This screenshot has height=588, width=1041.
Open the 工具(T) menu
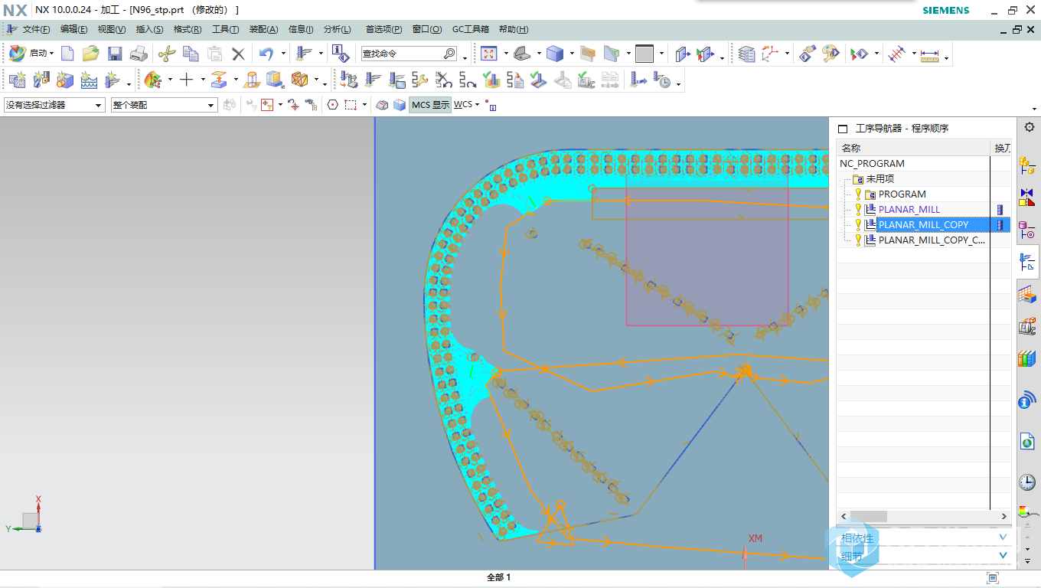pyautogui.click(x=225, y=29)
